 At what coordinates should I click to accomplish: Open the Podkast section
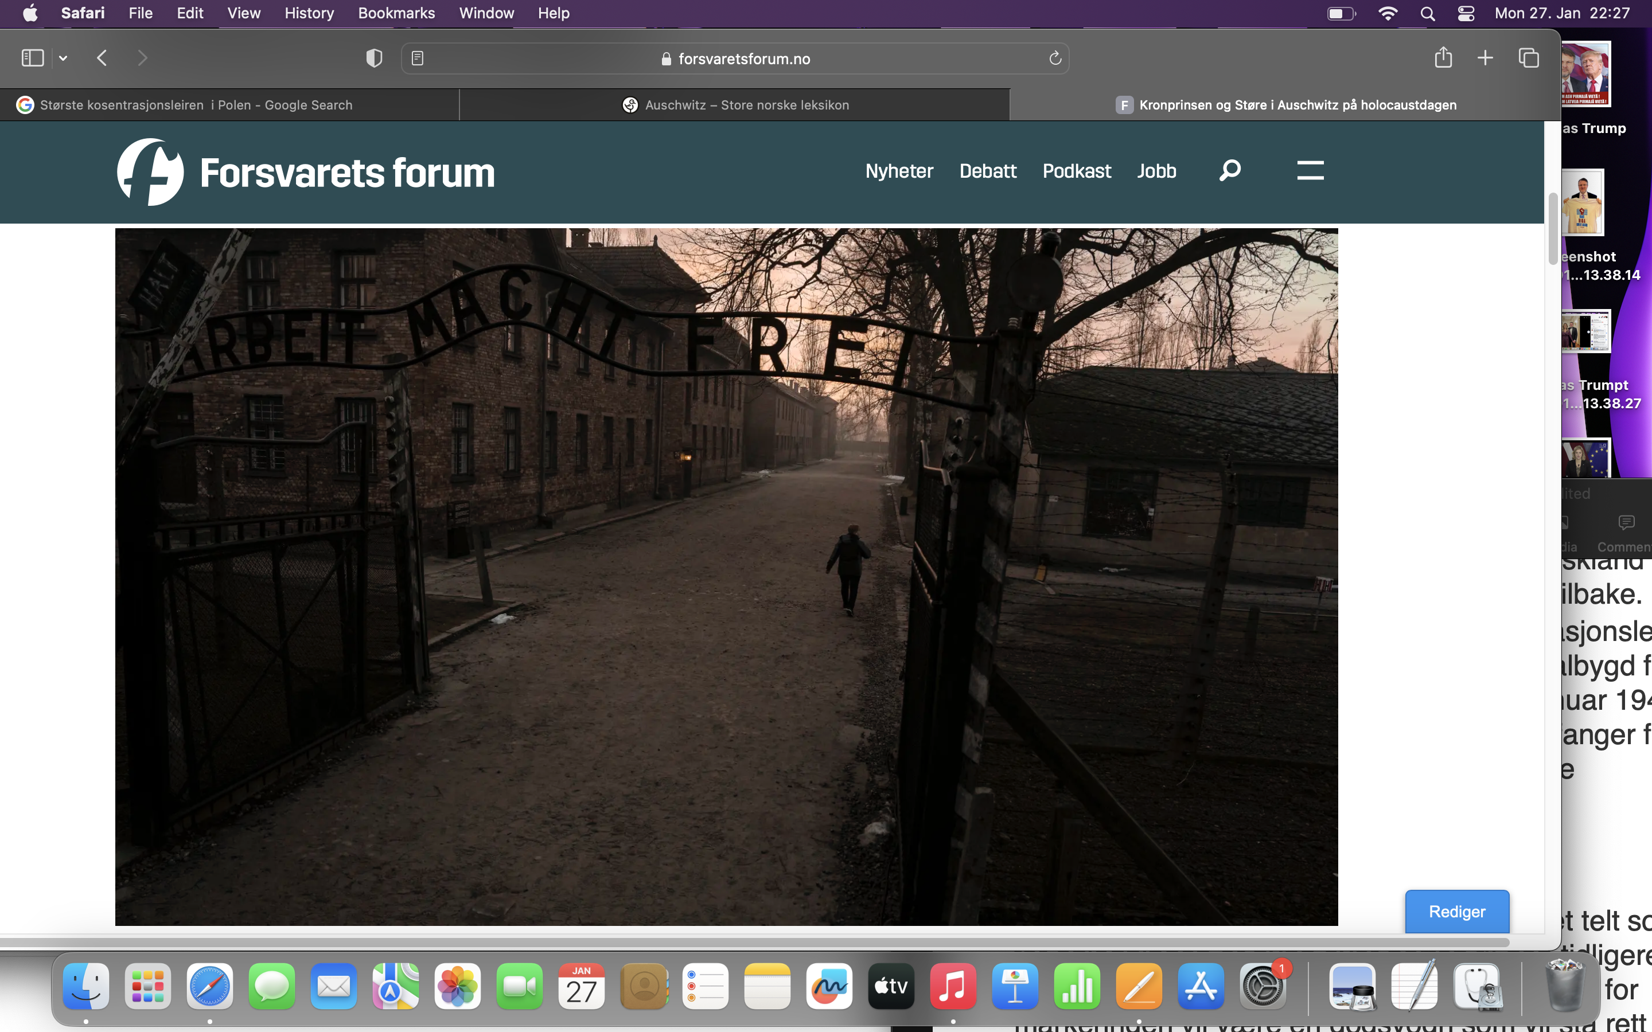click(x=1077, y=171)
